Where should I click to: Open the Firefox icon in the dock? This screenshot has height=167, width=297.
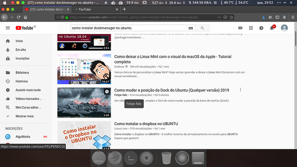(x=115, y=158)
